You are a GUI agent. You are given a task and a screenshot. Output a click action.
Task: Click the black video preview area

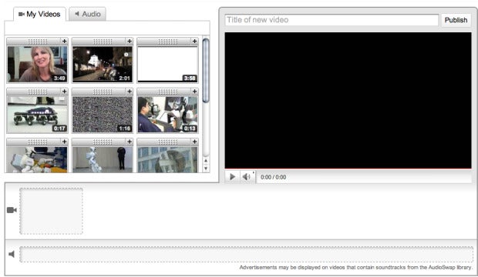click(348, 100)
